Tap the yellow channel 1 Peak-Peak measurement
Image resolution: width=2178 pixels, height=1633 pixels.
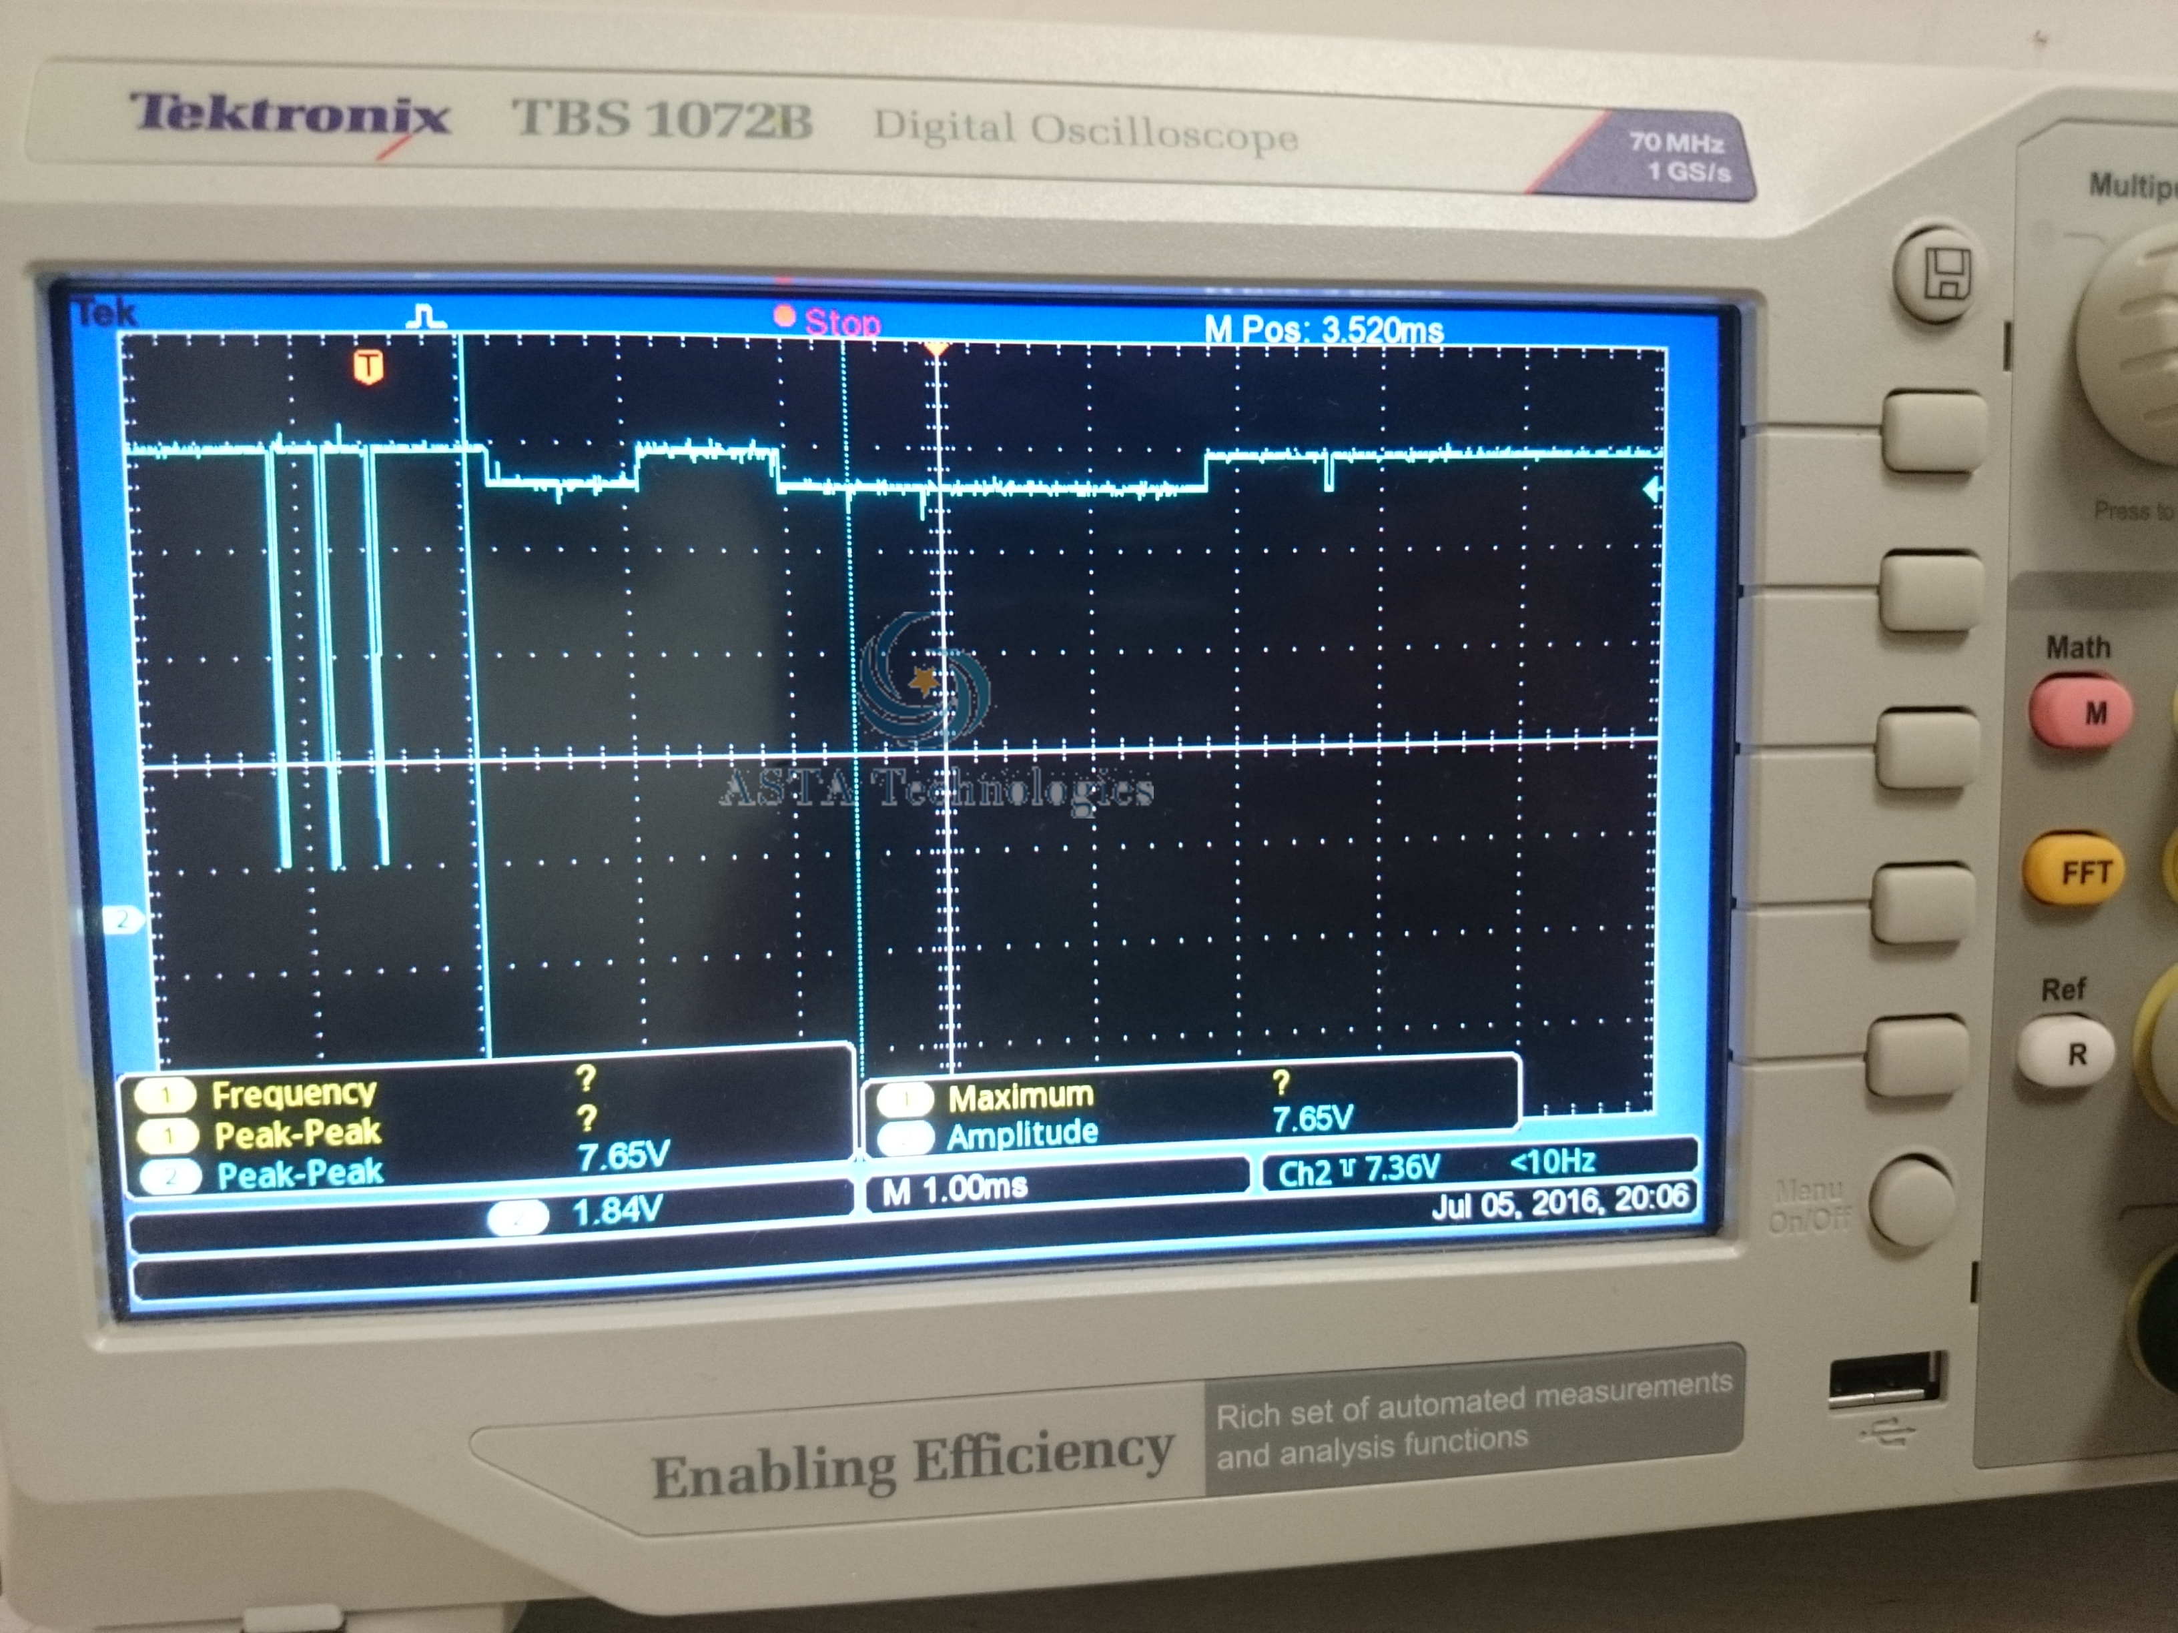point(298,1134)
